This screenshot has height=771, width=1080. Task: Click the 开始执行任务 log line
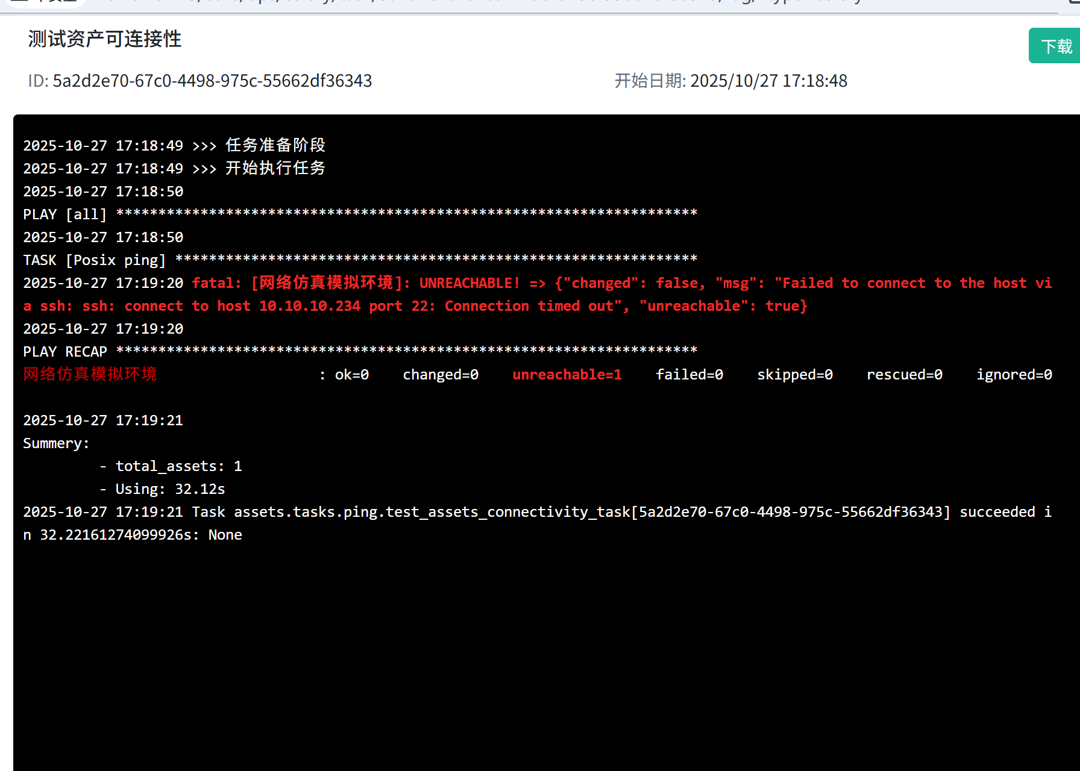click(x=275, y=168)
